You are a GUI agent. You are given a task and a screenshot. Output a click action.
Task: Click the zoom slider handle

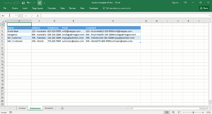click(193, 113)
